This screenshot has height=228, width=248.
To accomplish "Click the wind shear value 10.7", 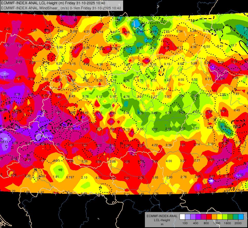I will [234, 45].
